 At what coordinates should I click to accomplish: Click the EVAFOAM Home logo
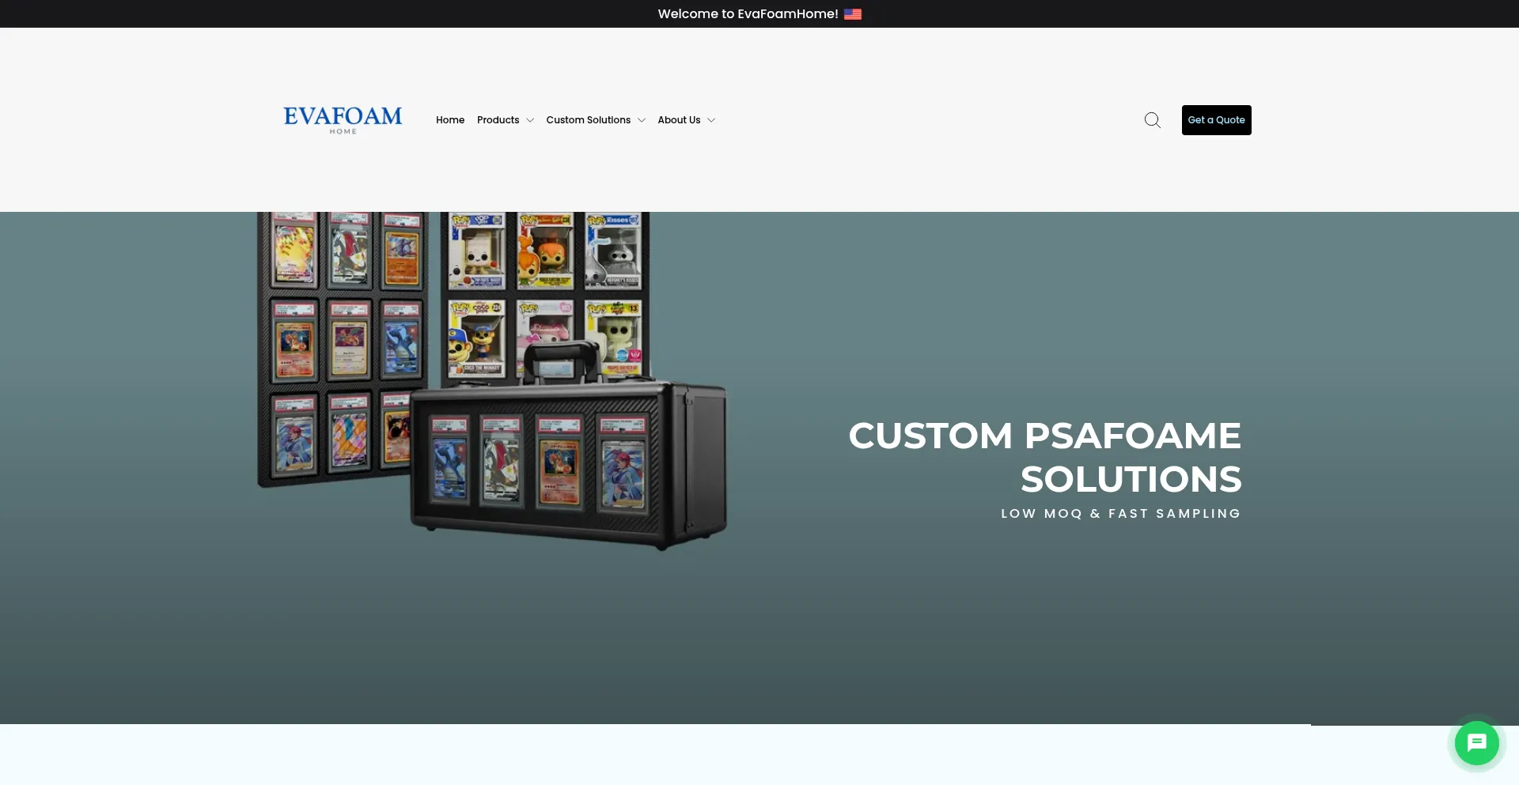[x=343, y=120]
